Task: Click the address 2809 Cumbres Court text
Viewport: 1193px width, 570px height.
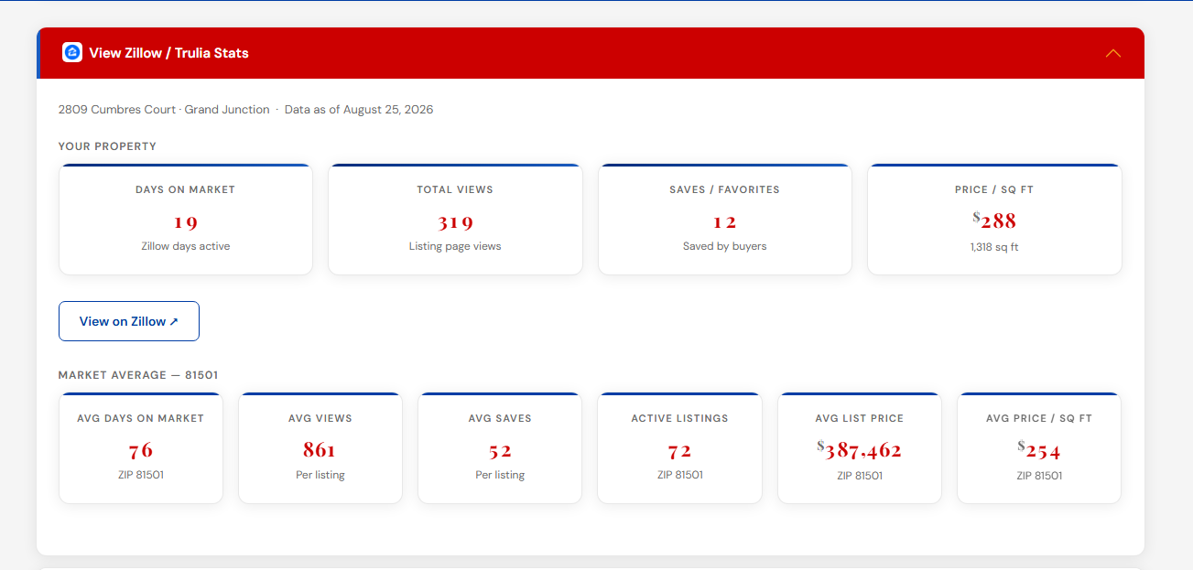Action: click(117, 110)
